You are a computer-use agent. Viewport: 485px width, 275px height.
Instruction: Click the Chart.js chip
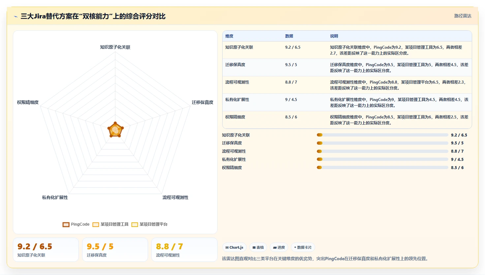click(x=234, y=247)
